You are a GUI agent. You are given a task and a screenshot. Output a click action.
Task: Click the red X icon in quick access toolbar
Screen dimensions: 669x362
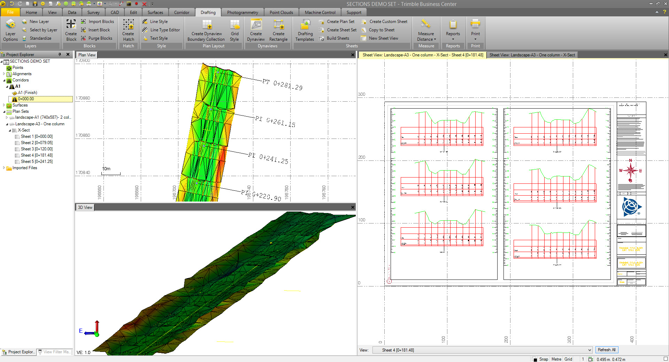coord(144,4)
